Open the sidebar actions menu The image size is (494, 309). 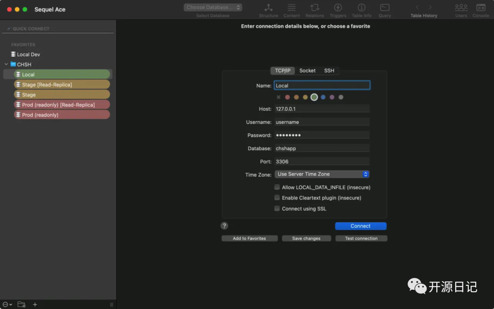click(x=7, y=304)
